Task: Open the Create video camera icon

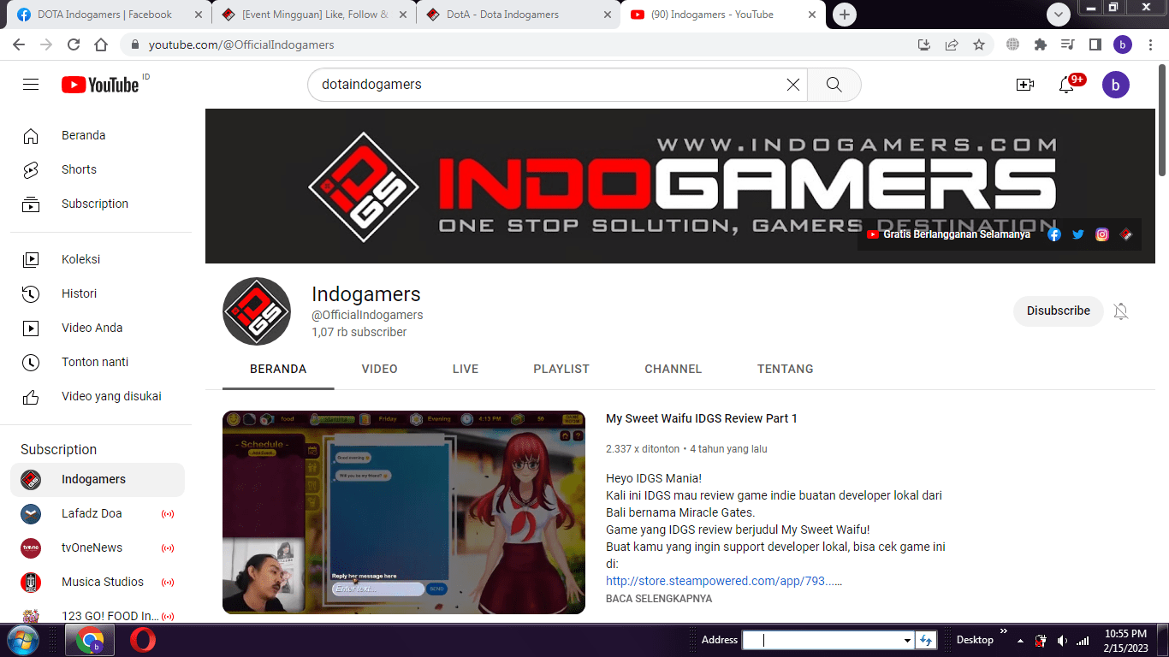Action: [x=1025, y=85]
